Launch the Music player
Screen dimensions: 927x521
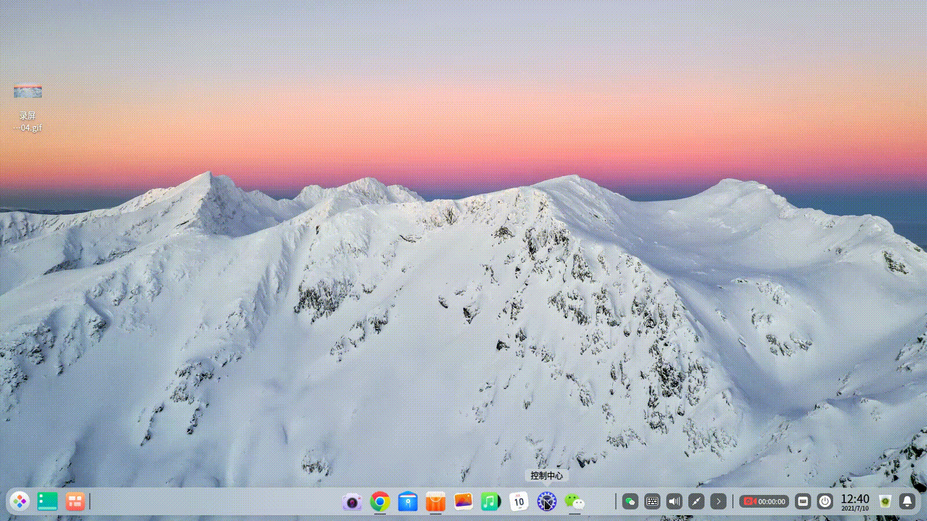point(491,501)
